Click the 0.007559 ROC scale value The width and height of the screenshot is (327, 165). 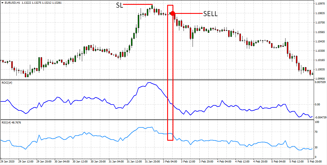(320, 82)
